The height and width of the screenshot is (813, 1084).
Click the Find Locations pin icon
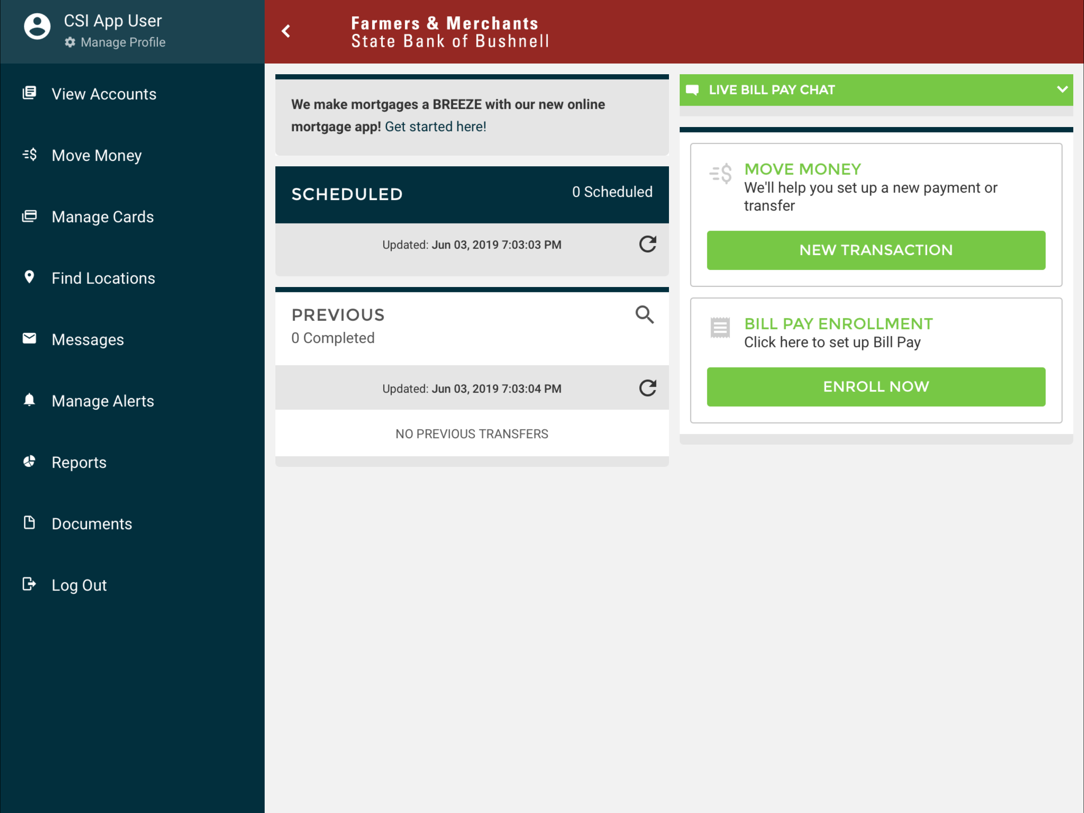point(29,277)
